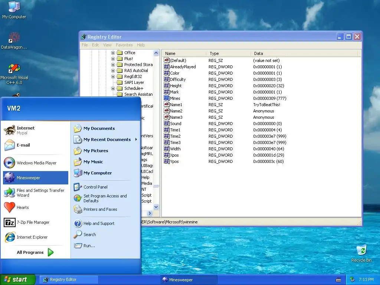380x285 pixels.
Task: Select the Height registry value
Action: (x=176, y=86)
